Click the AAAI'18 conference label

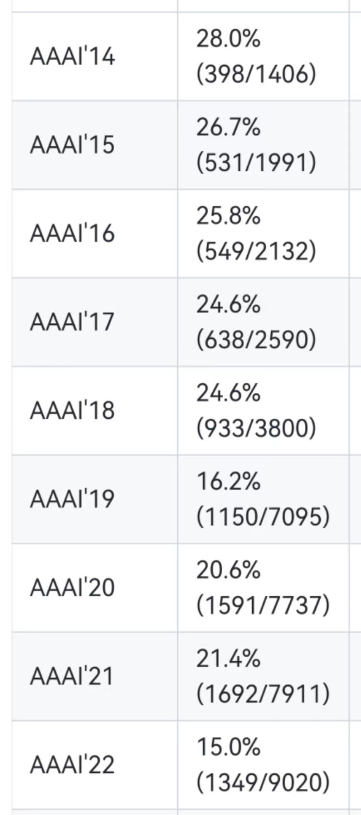coord(72,410)
